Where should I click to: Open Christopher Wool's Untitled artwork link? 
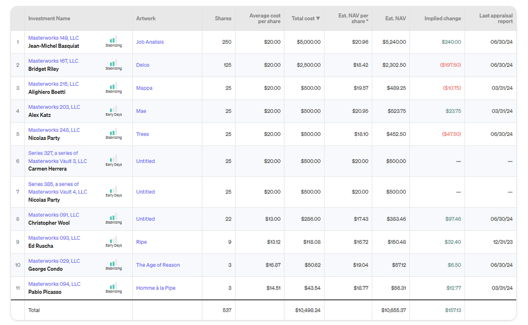146,219
